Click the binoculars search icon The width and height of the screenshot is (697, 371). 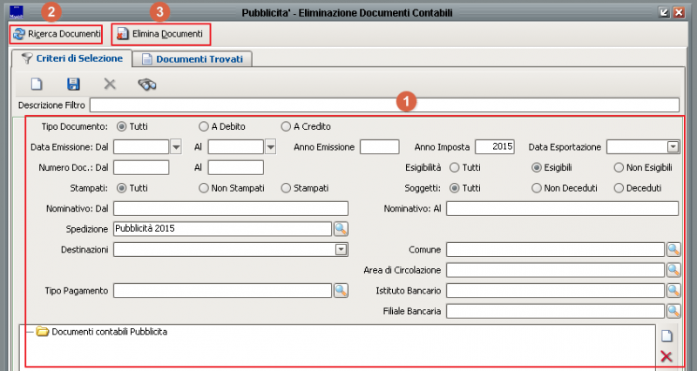click(x=147, y=84)
